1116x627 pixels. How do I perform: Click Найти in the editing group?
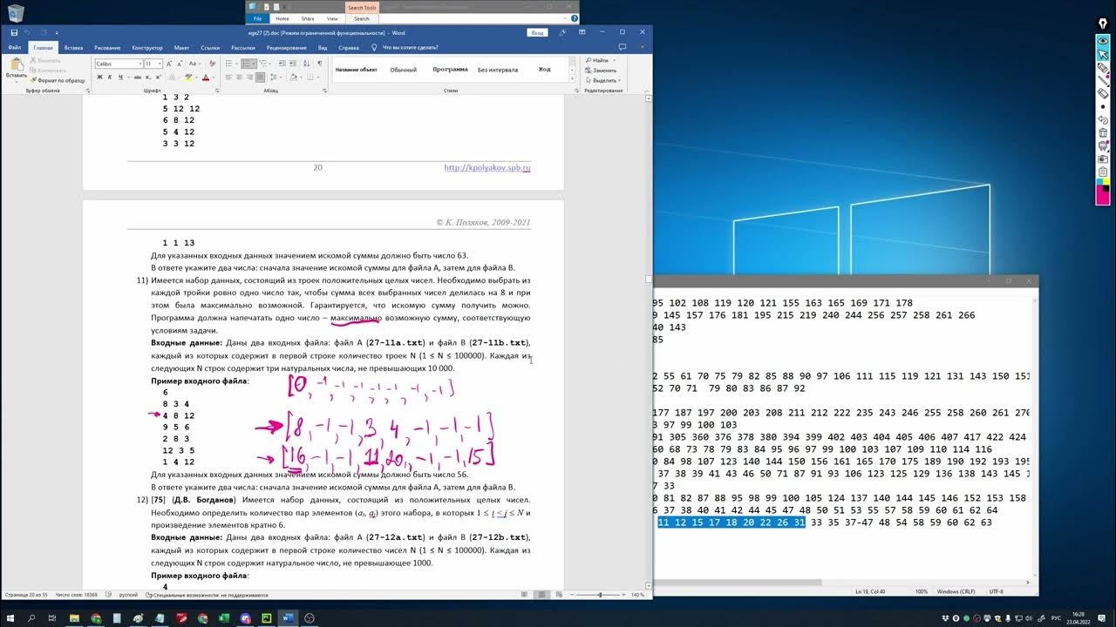click(599, 60)
